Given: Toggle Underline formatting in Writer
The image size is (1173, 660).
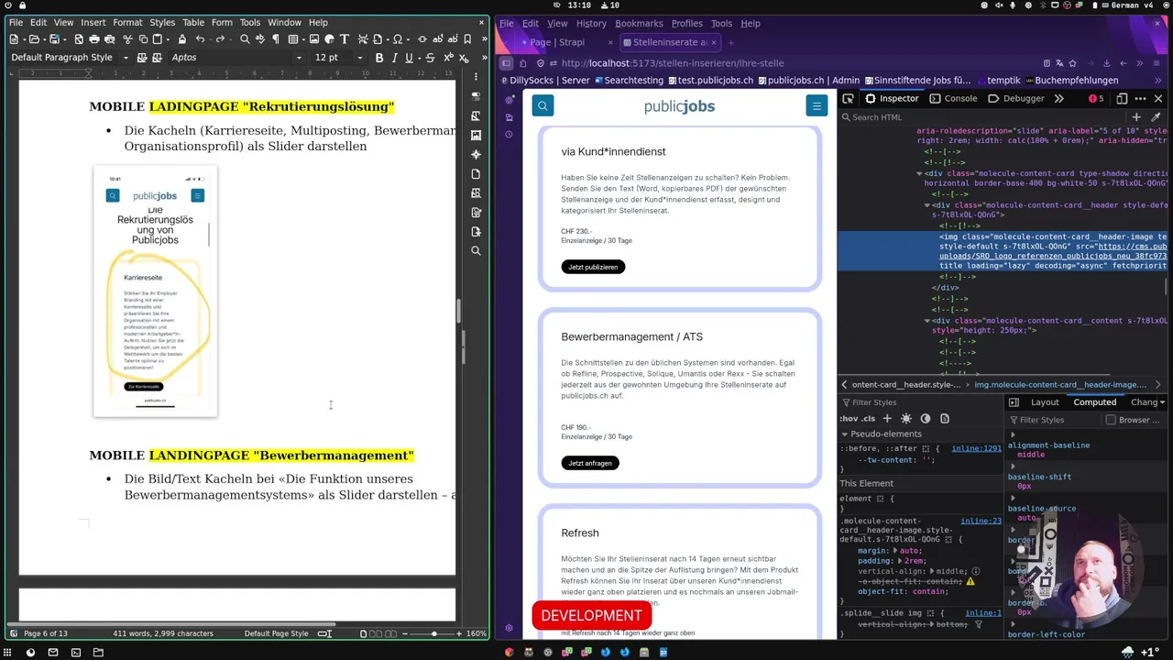Looking at the screenshot, I should (x=409, y=58).
